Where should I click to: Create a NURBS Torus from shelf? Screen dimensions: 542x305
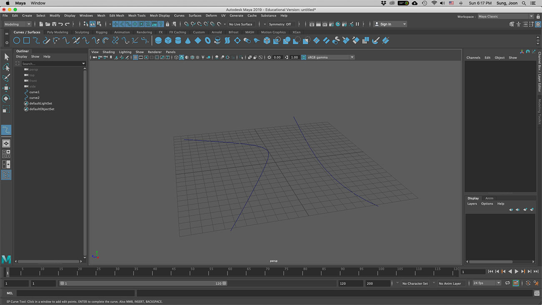click(208, 40)
